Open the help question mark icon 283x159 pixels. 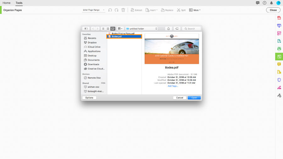264,3
